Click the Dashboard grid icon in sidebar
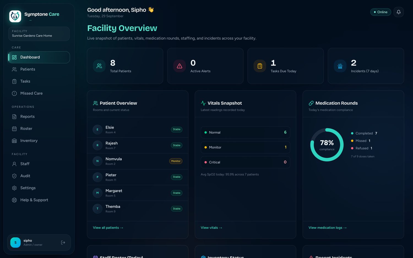 coord(14,57)
